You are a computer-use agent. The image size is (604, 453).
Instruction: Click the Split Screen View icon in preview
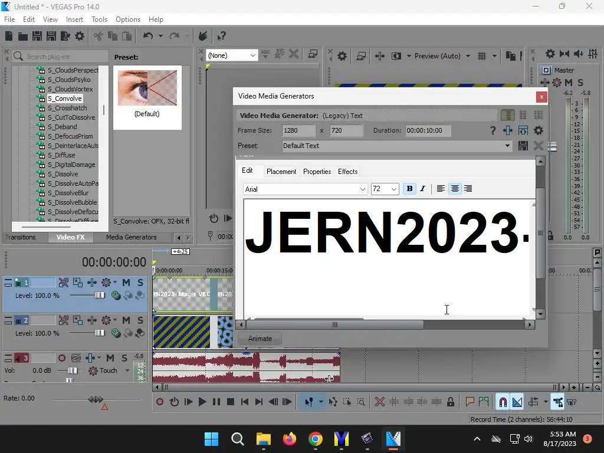(x=396, y=56)
